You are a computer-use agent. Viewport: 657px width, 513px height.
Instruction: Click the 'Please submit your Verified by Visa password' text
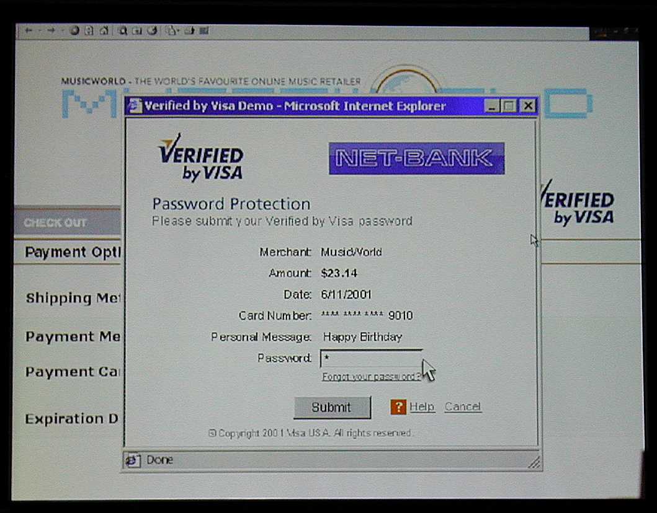pyautogui.click(x=282, y=221)
